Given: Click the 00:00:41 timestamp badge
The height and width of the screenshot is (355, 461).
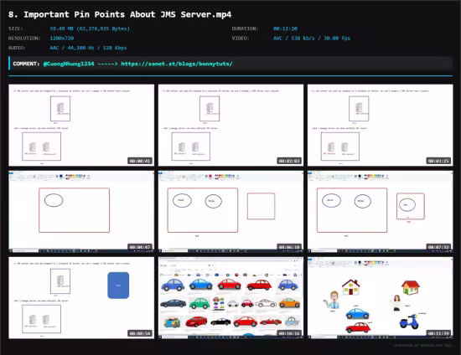Looking at the screenshot, I should (x=140, y=161).
